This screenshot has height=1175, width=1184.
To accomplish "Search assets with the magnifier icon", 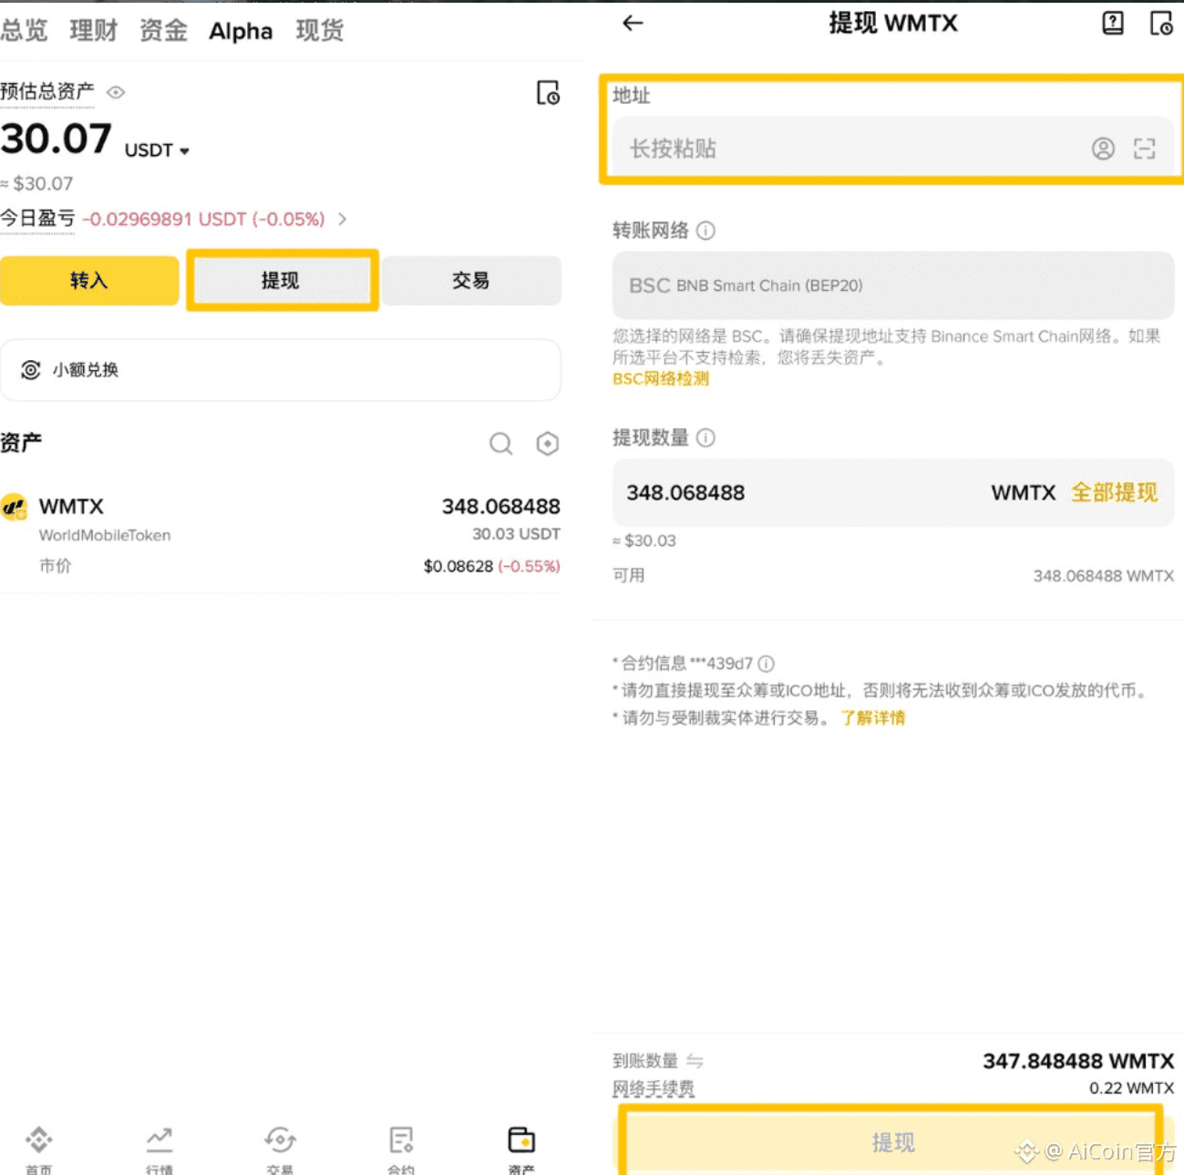I will 500,444.
